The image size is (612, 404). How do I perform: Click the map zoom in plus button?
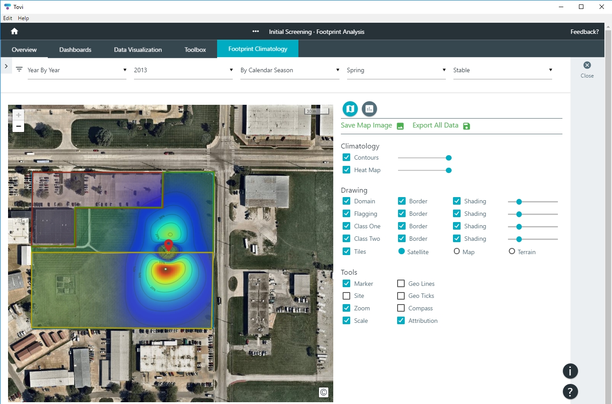pos(18,115)
